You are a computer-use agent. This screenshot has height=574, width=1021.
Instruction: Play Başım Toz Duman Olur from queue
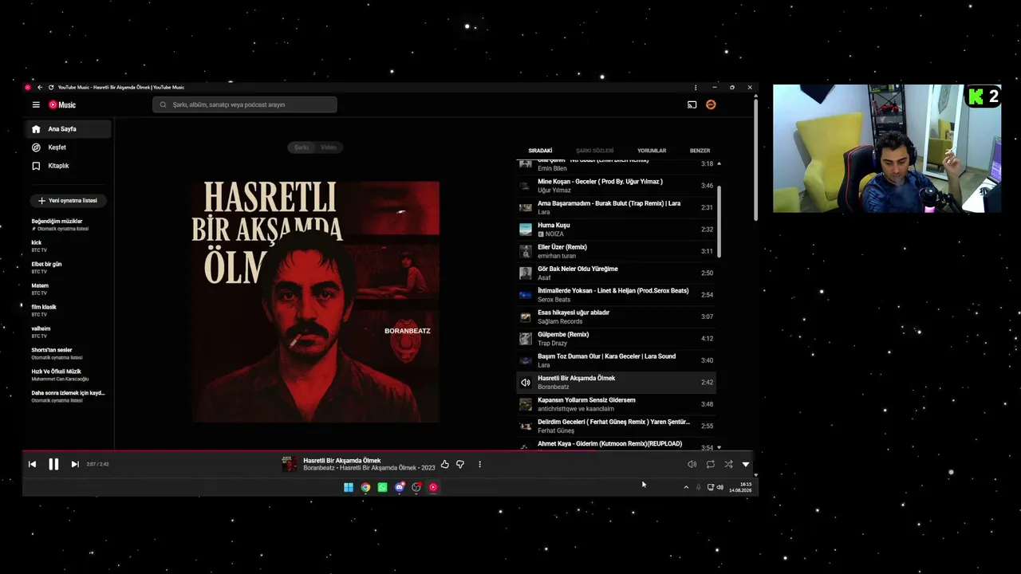tap(617, 360)
